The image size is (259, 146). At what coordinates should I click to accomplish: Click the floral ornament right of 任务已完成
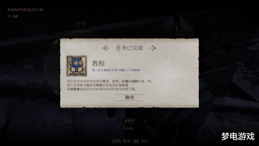pyautogui.click(x=153, y=48)
